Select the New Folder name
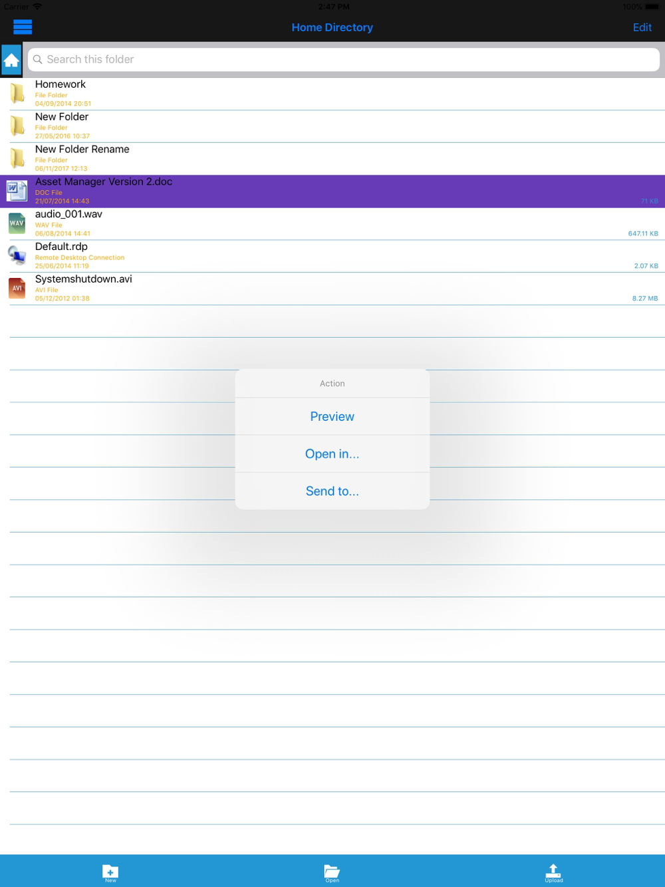665x887 pixels. point(62,117)
